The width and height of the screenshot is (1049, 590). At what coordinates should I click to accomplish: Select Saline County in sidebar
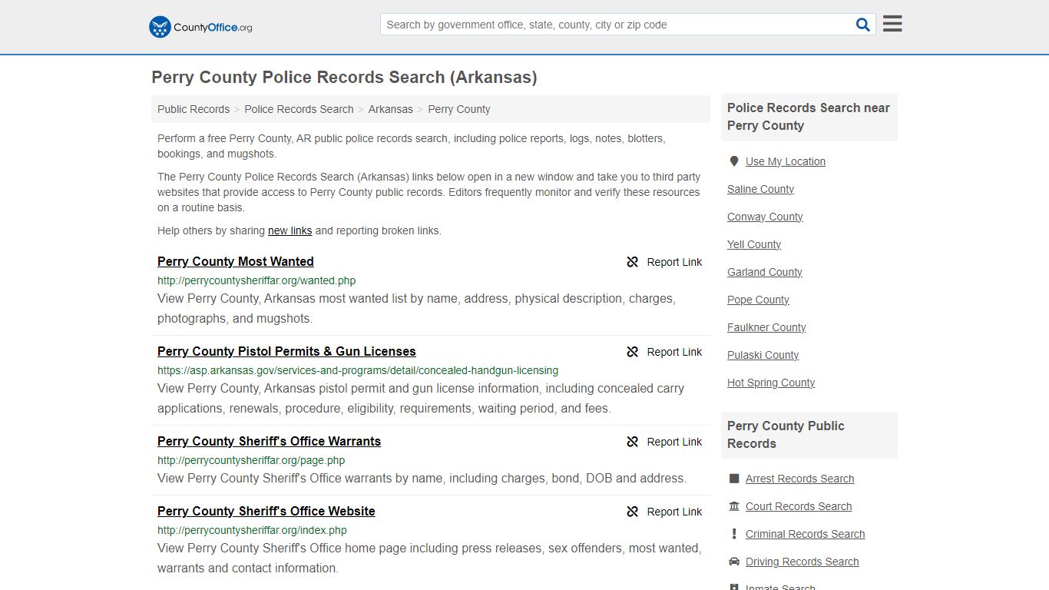tap(760, 189)
